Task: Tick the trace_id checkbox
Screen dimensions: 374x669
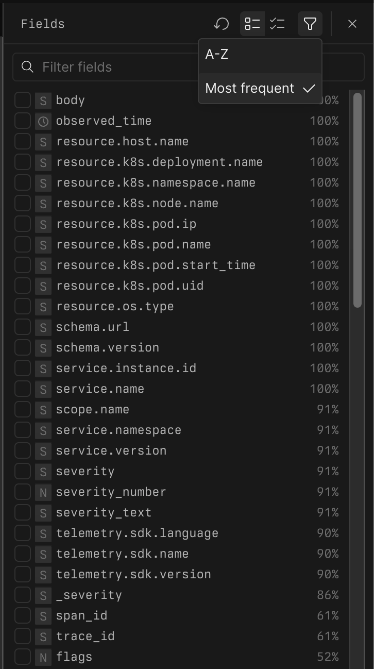Action: pos(22,636)
